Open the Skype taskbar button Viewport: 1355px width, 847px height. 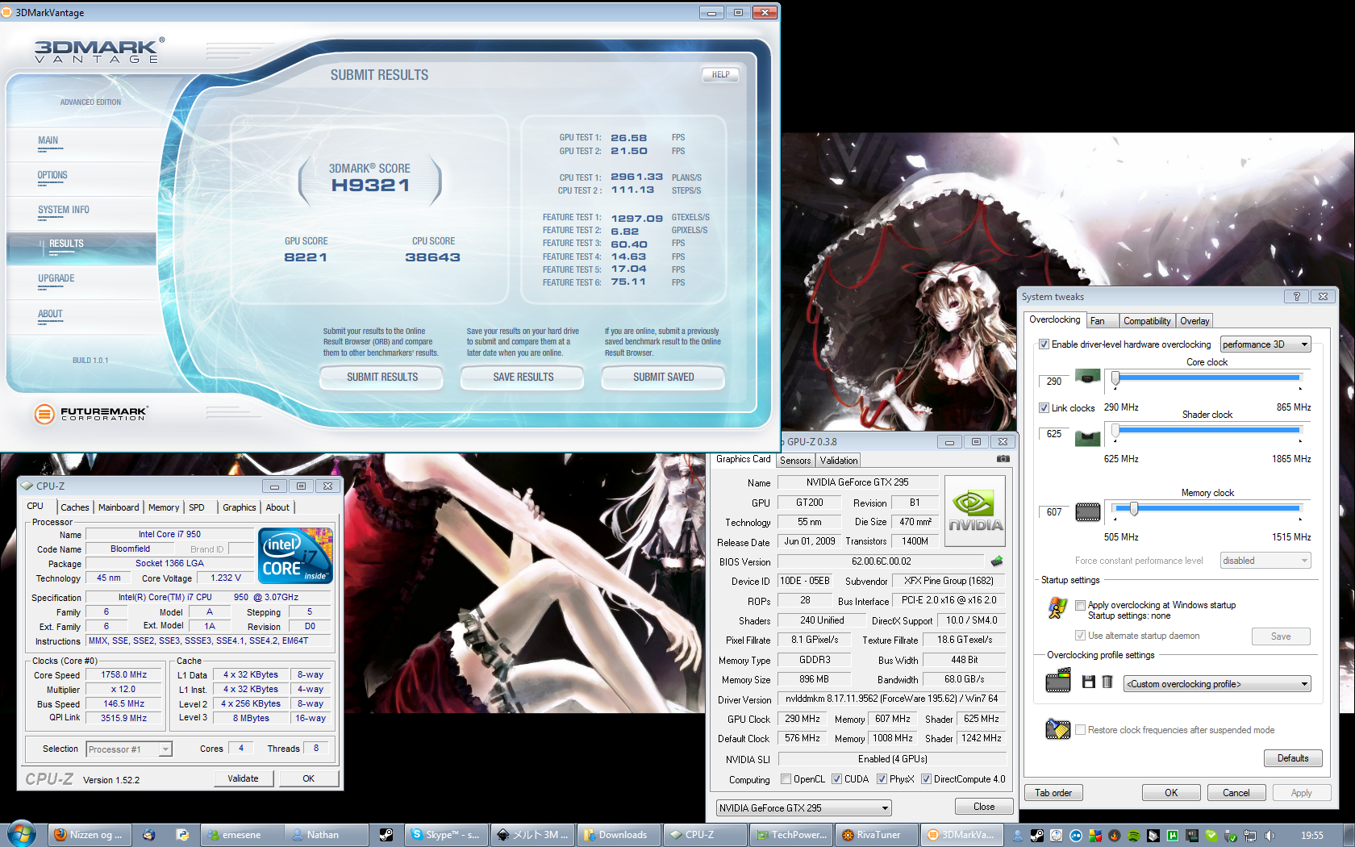tap(445, 835)
